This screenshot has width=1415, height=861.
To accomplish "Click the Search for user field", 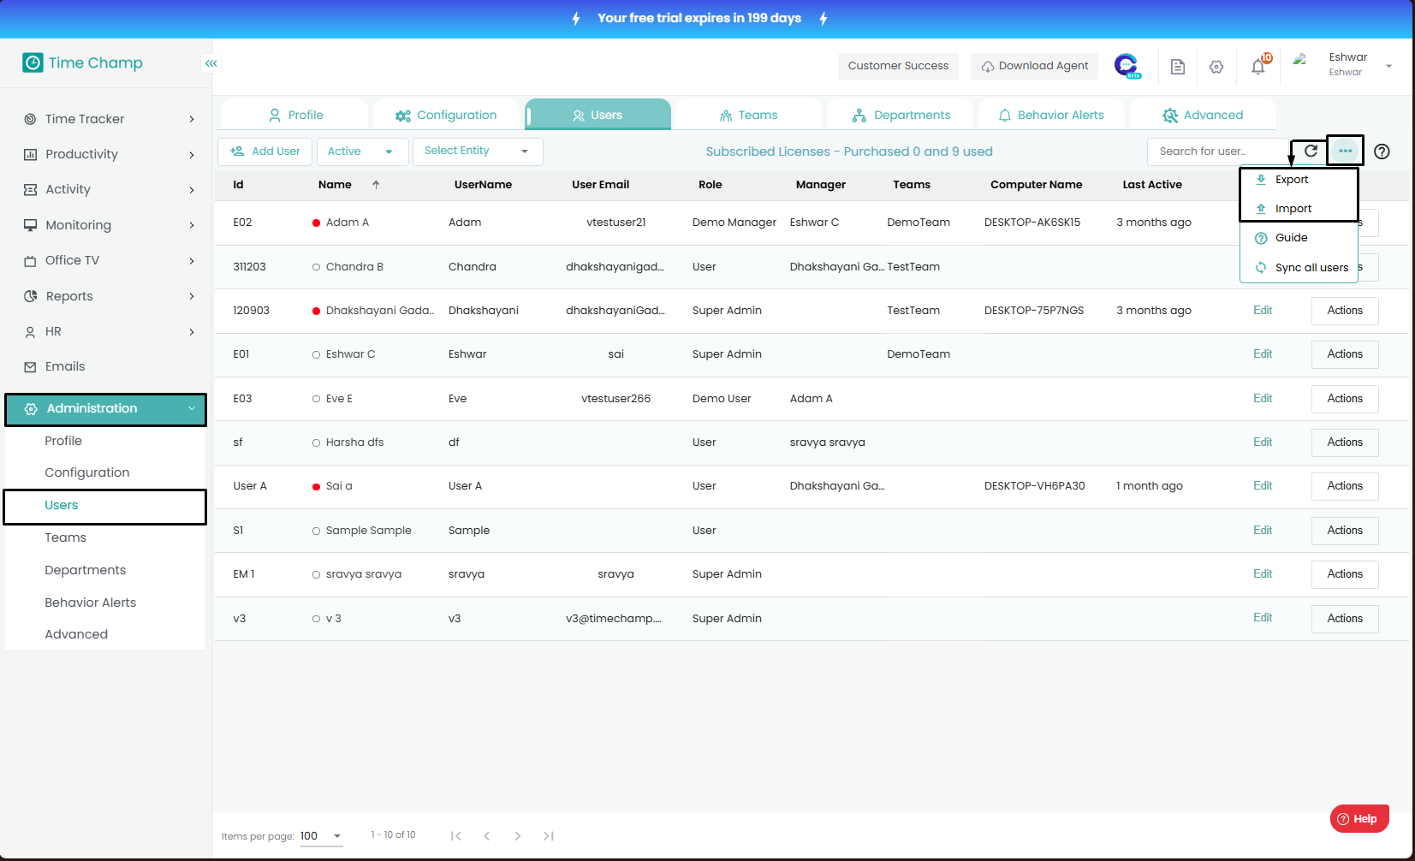I will coord(1216,151).
